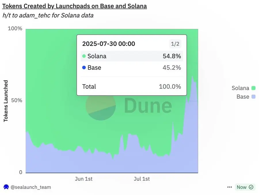Click the 1/2 tooltip page indicator
259x195 pixels.
[x=175, y=44]
